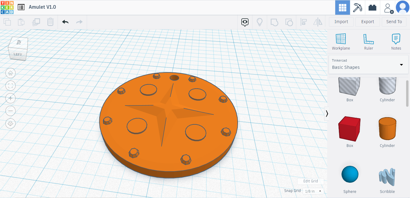The image size is (410, 198).
Task: Select the Workplane tool
Action: (x=341, y=42)
